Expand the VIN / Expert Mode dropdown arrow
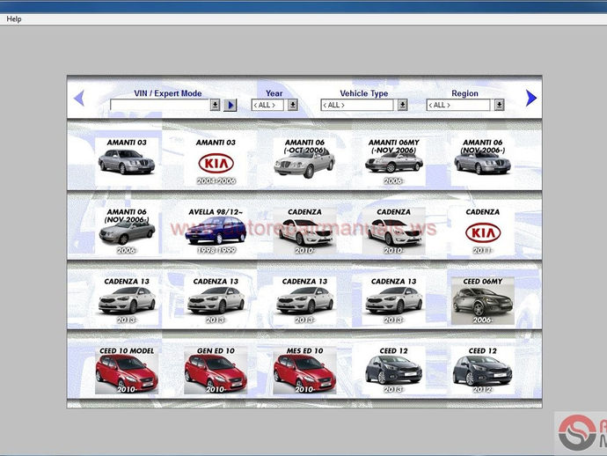Image resolution: width=607 pixels, height=456 pixels. click(x=215, y=105)
